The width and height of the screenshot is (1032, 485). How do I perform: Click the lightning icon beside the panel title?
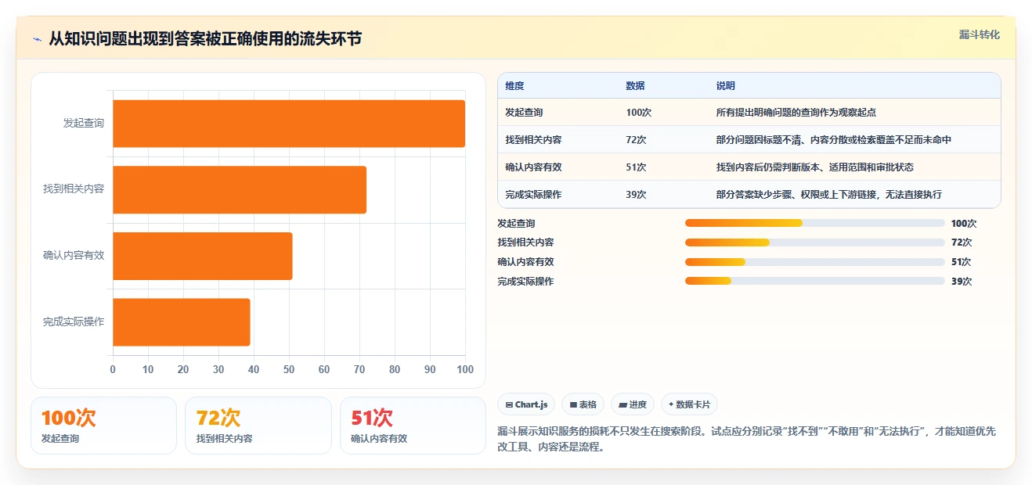38,39
